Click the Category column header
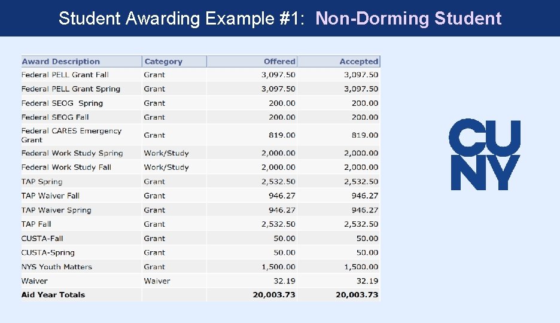 (x=174, y=62)
